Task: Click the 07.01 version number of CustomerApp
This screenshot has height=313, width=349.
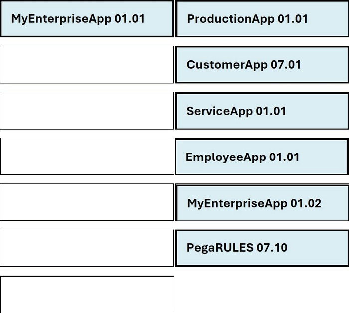Action: [x=286, y=65]
